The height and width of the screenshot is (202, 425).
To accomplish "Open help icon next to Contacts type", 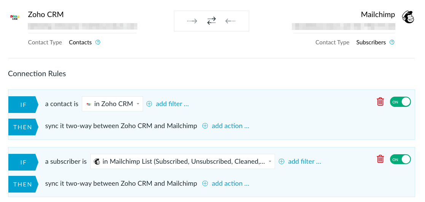I will pos(98,42).
